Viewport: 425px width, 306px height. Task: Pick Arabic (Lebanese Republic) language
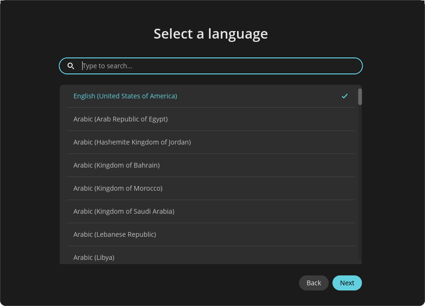(114, 234)
